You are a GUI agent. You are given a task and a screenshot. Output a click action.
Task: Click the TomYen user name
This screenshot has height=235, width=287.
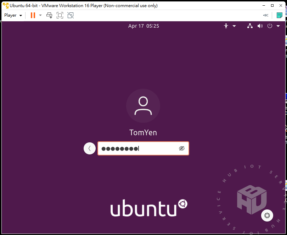143,132
